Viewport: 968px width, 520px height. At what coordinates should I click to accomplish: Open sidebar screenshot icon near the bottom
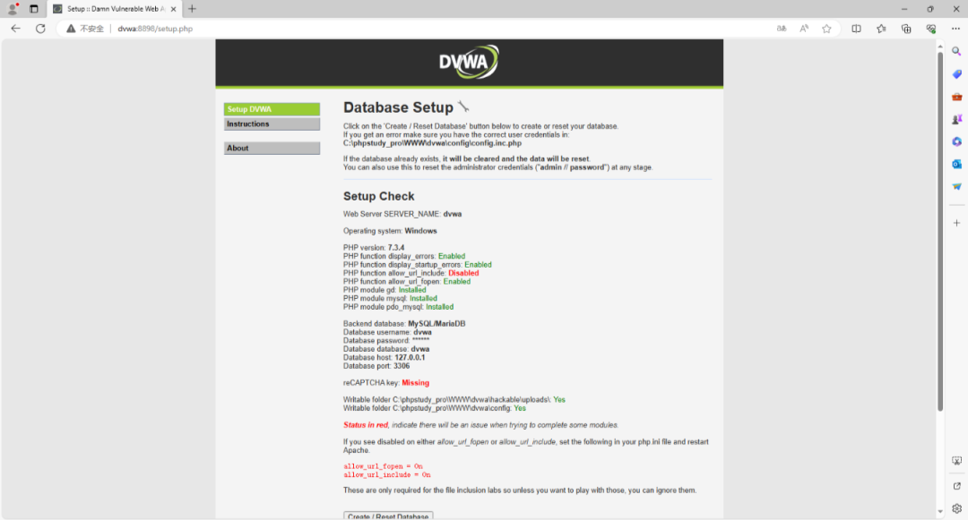956,461
